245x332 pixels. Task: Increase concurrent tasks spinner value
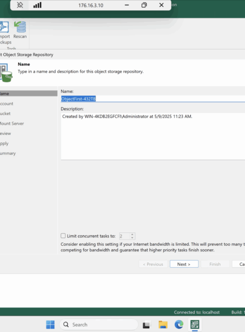tap(132, 234)
